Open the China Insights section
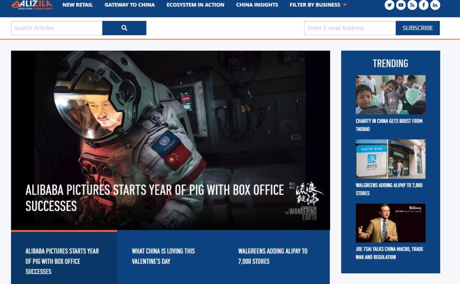The width and height of the screenshot is (460, 284). 257,4
